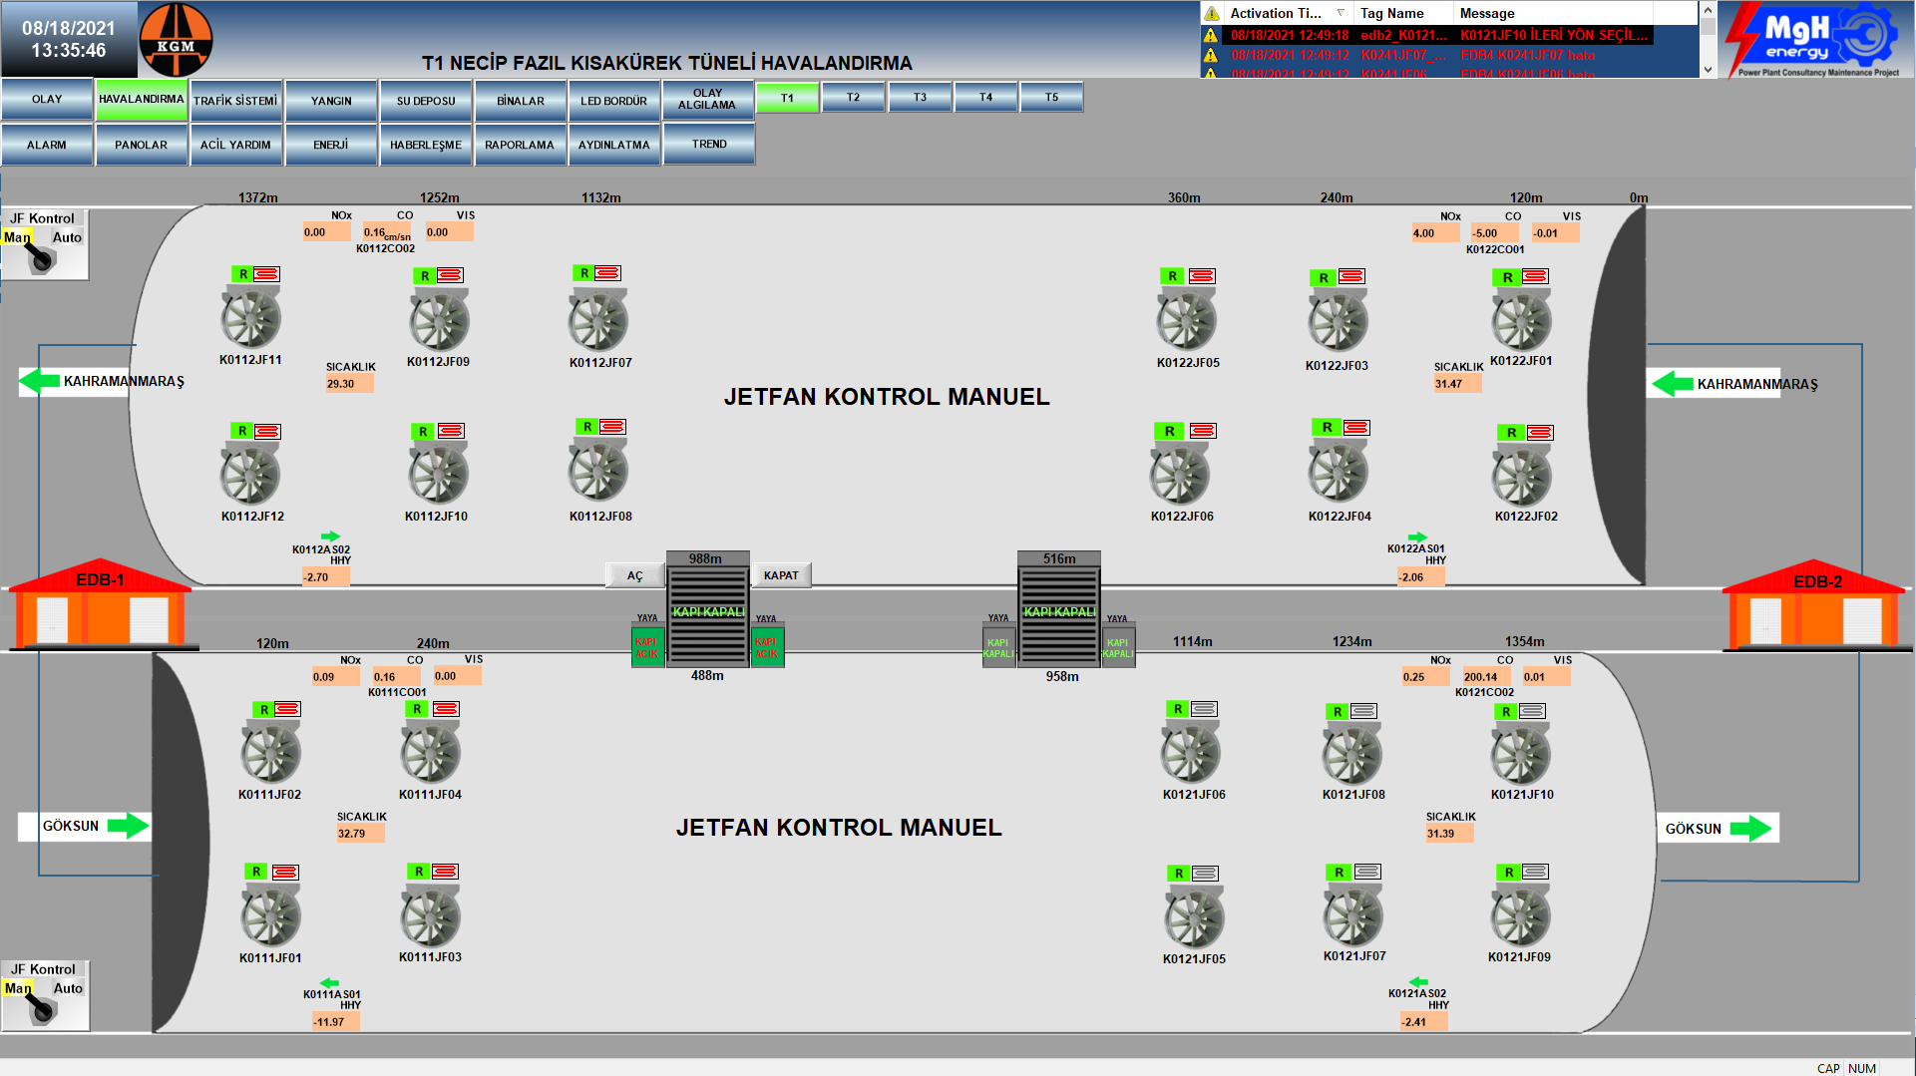The height and width of the screenshot is (1076, 1916).
Task: Click the K0112JF11 jet fan icon
Action: [x=250, y=318]
